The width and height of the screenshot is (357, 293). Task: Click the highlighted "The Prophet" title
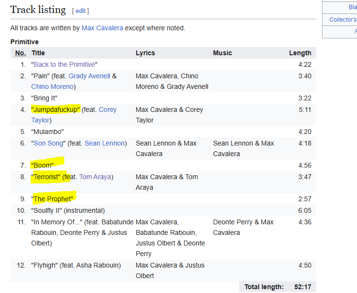[52, 199]
